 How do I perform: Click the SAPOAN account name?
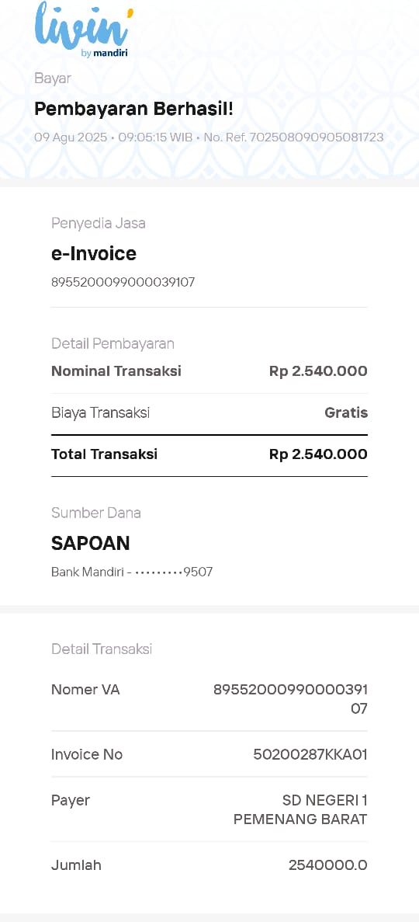(x=91, y=543)
